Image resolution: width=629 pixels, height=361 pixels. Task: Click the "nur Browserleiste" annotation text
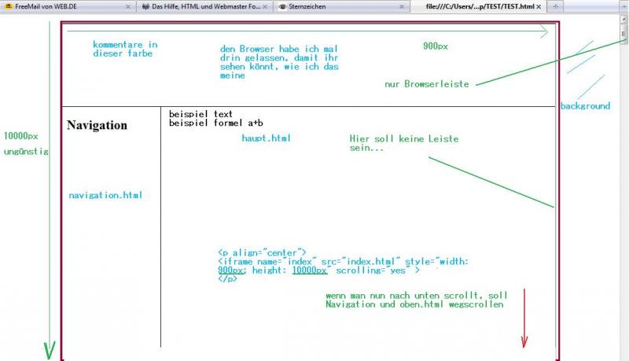coord(427,83)
